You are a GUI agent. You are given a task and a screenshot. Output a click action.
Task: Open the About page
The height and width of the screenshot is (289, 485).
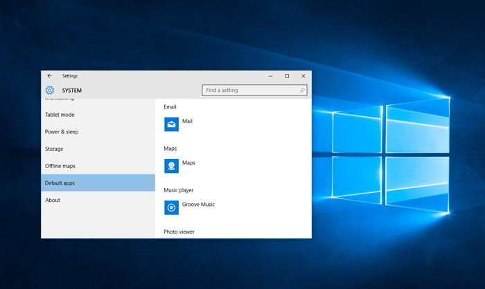pyautogui.click(x=98, y=200)
